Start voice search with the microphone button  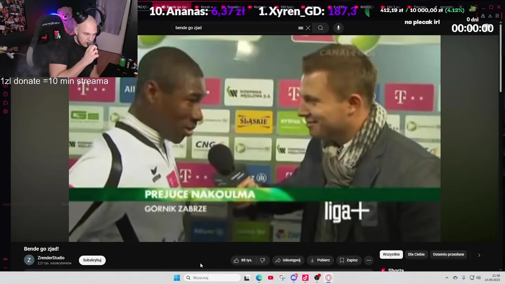coord(338,28)
